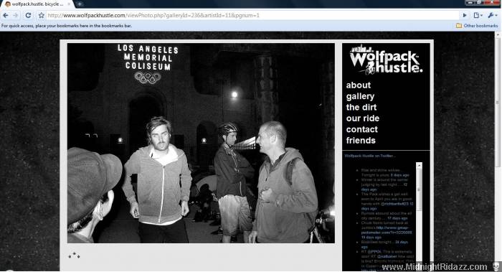Bookmark this page with the star icon
This screenshot has width=502, height=272.
coord(42,15)
